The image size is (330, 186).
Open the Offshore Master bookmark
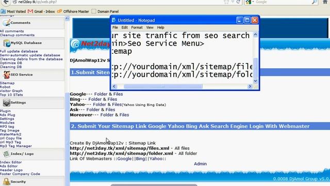click(x=73, y=11)
